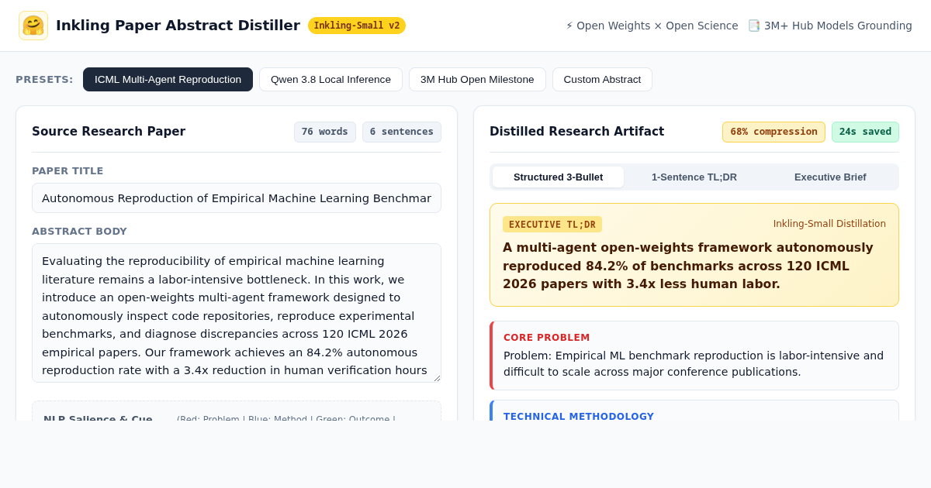Click the Open Weights × Open Science text
931x488 pixels.
click(x=657, y=26)
